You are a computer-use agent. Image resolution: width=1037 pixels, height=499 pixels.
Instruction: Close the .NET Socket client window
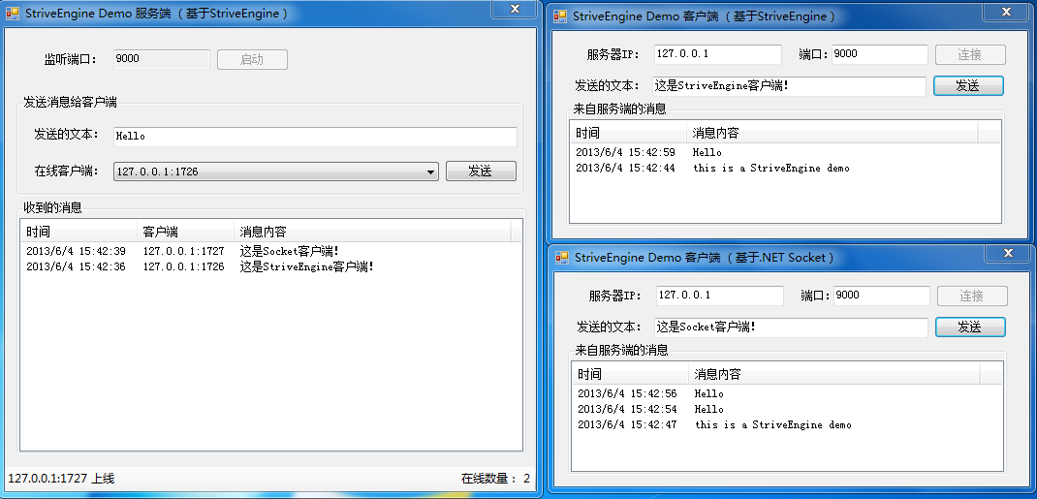1008,253
